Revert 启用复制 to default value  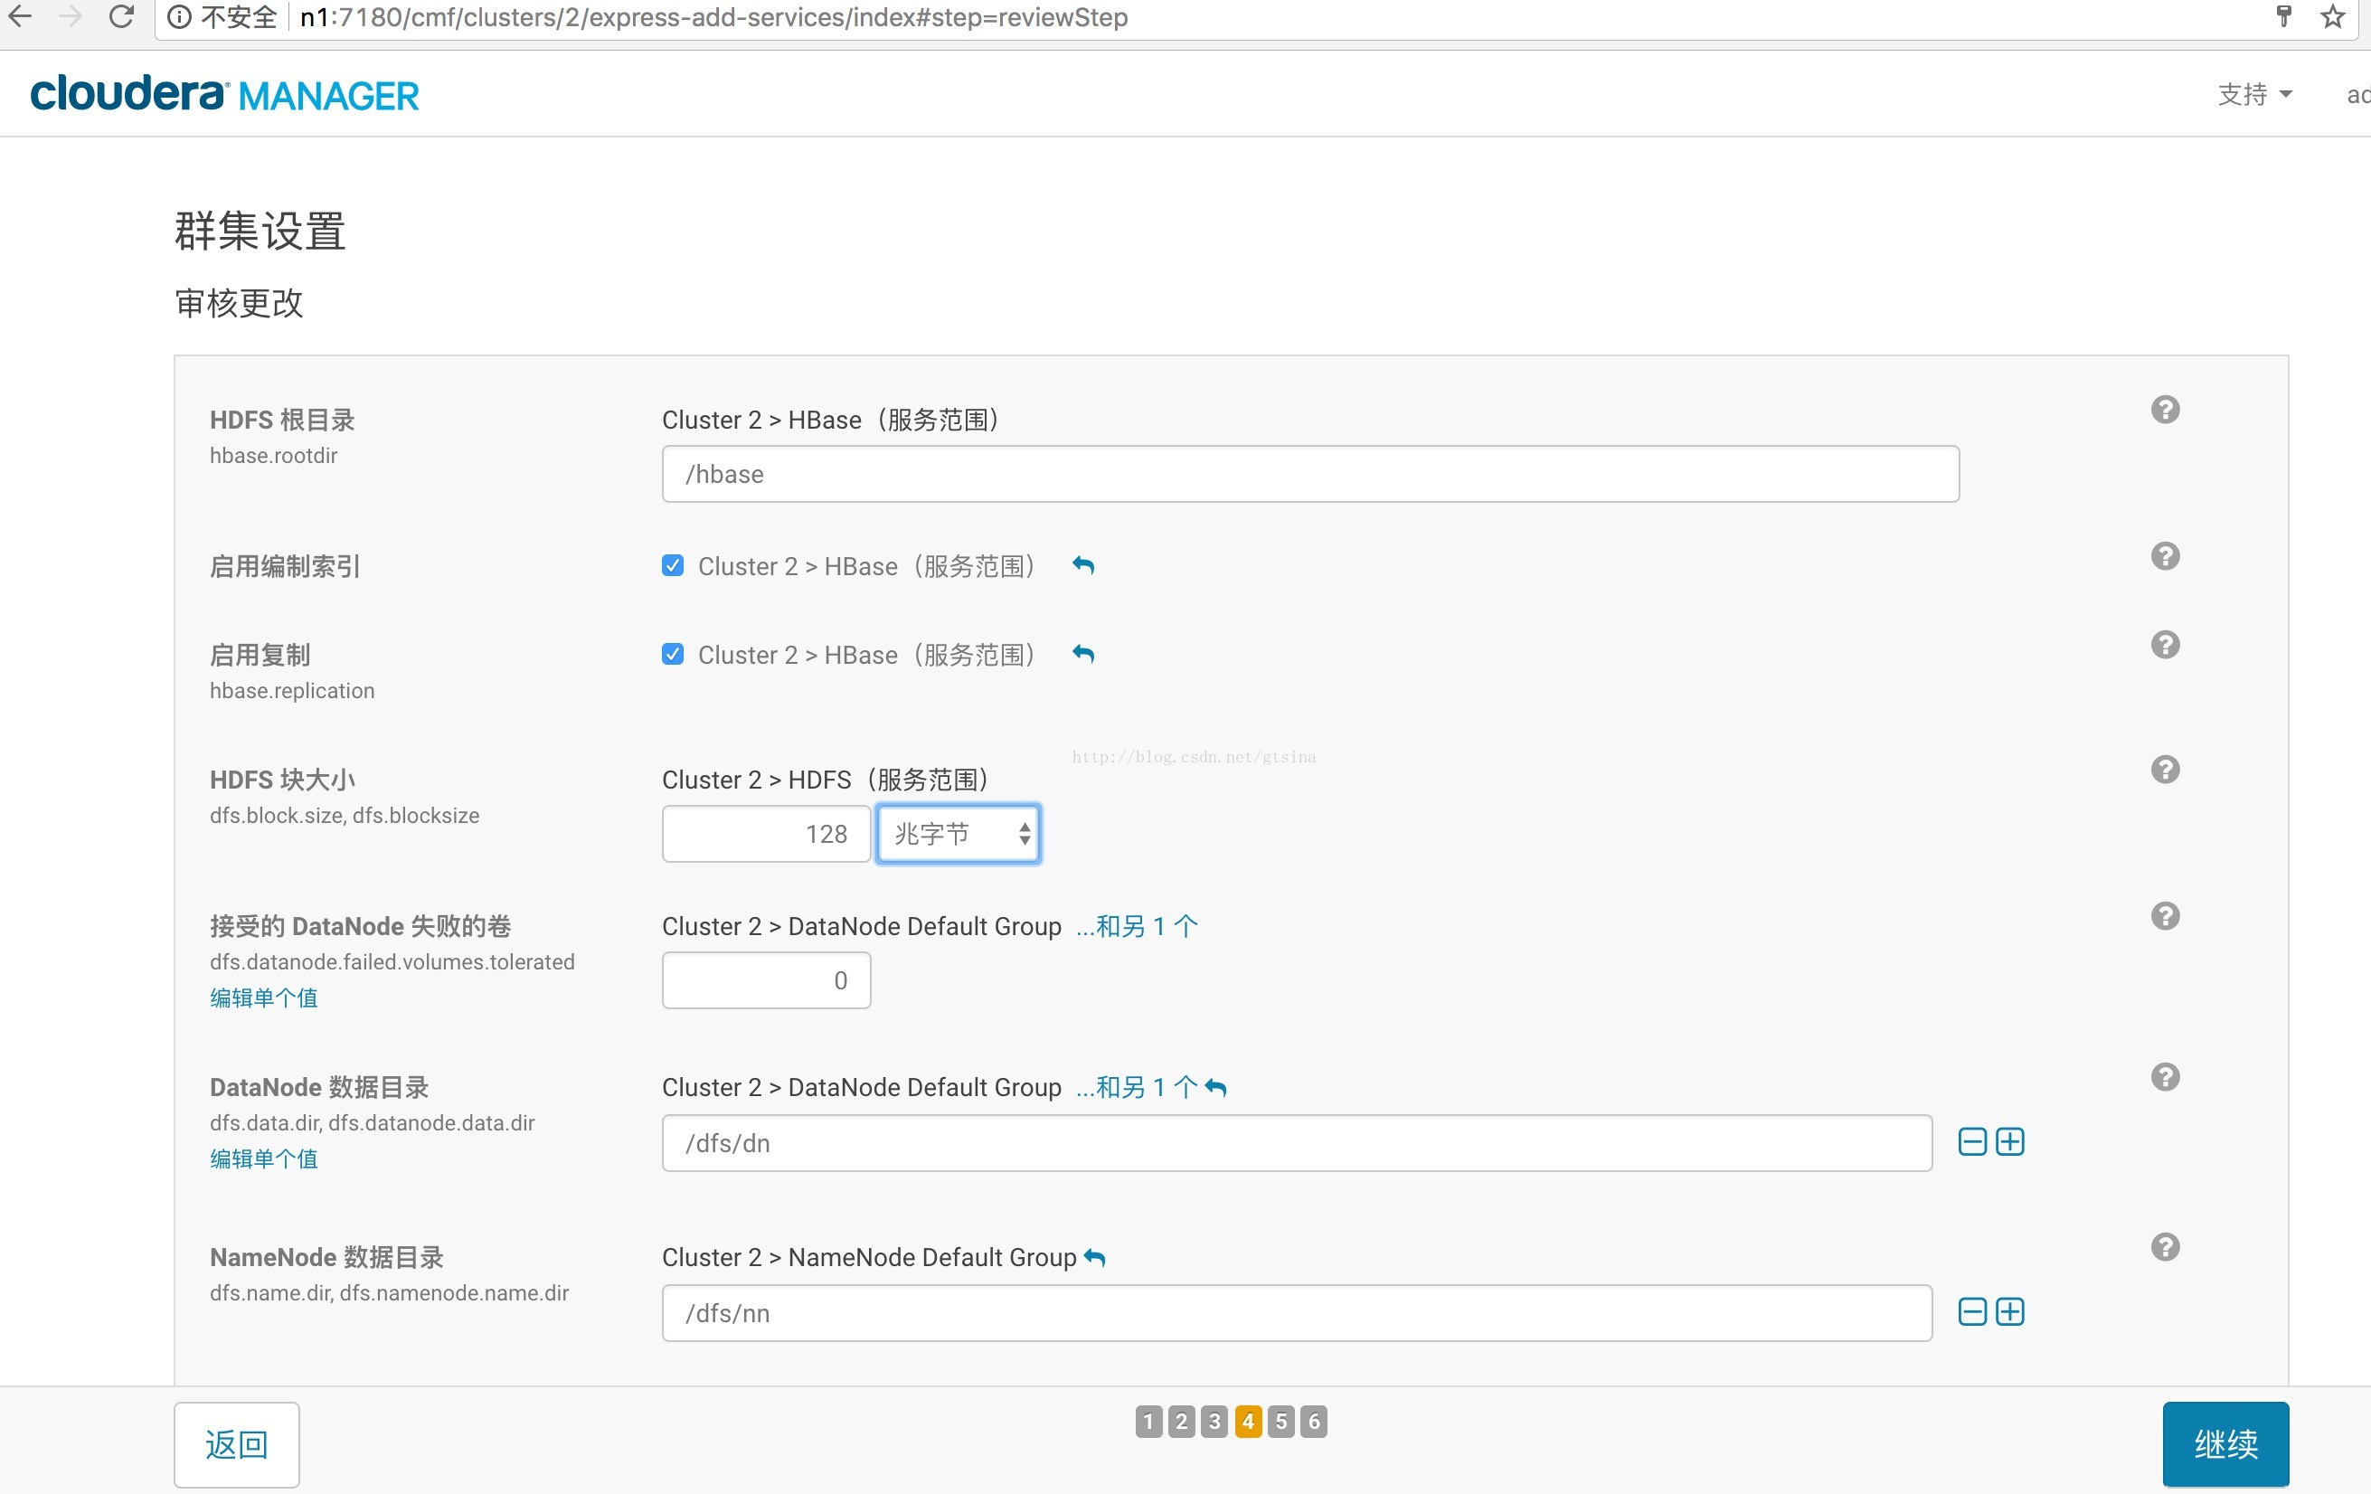pos(1083,654)
